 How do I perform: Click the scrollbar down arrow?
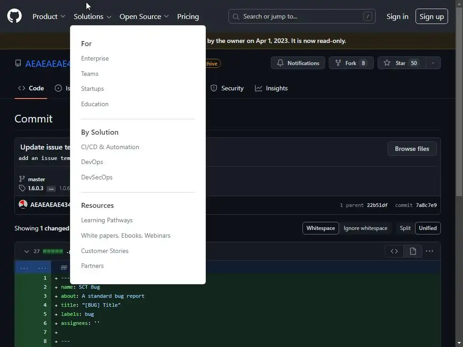[459, 343]
